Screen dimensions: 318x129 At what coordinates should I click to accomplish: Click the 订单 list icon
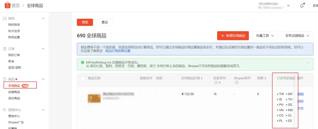point(5,49)
